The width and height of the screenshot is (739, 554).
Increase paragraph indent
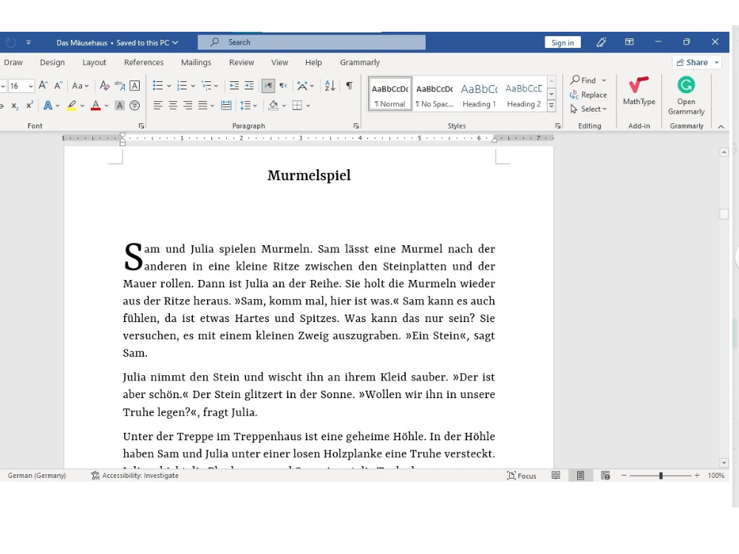[x=249, y=85]
